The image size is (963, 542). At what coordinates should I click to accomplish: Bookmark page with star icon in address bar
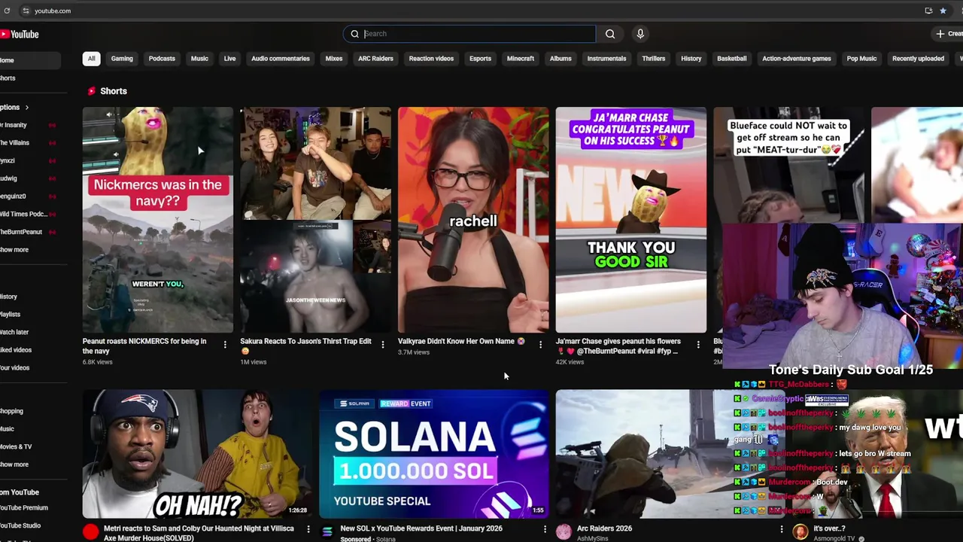click(x=943, y=11)
